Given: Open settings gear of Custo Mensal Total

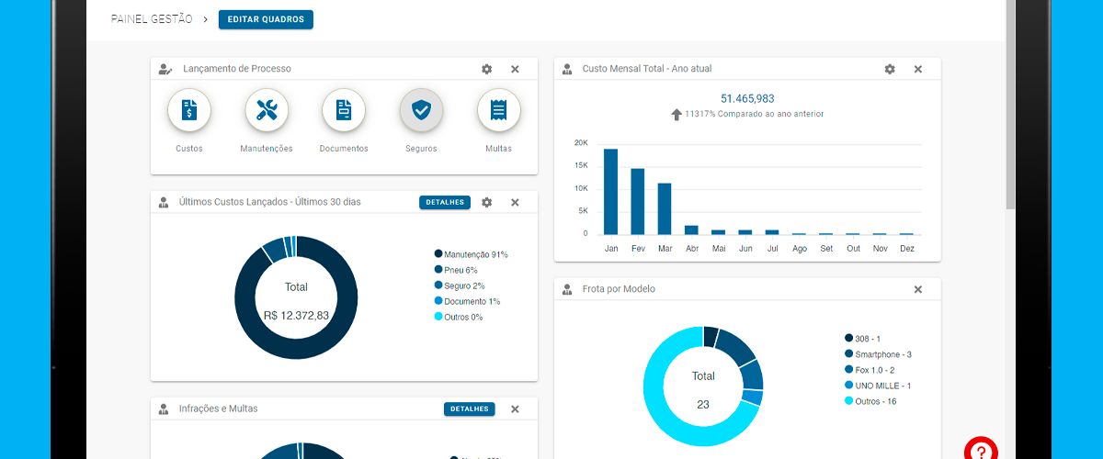Looking at the screenshot, I should pyautogui.click(x=890, y=69).
